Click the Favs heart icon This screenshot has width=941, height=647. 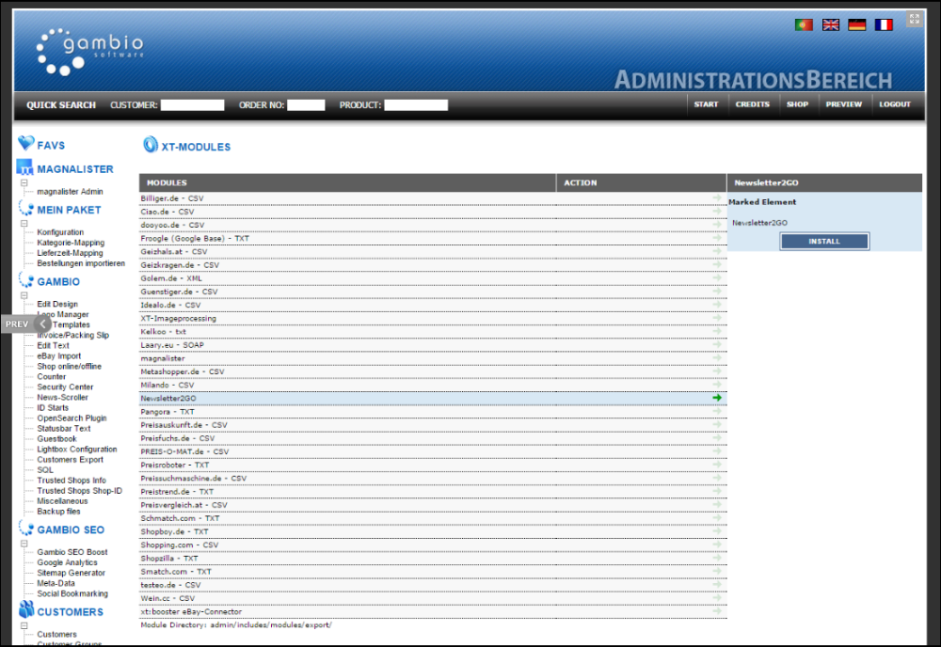[x=25, y=143]
